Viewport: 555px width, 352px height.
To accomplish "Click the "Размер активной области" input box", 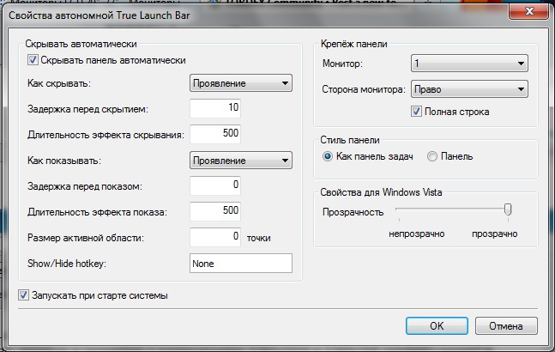I will tap(215, 235).
